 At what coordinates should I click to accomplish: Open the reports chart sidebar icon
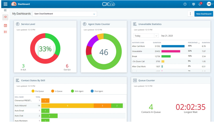coord(5,26)
